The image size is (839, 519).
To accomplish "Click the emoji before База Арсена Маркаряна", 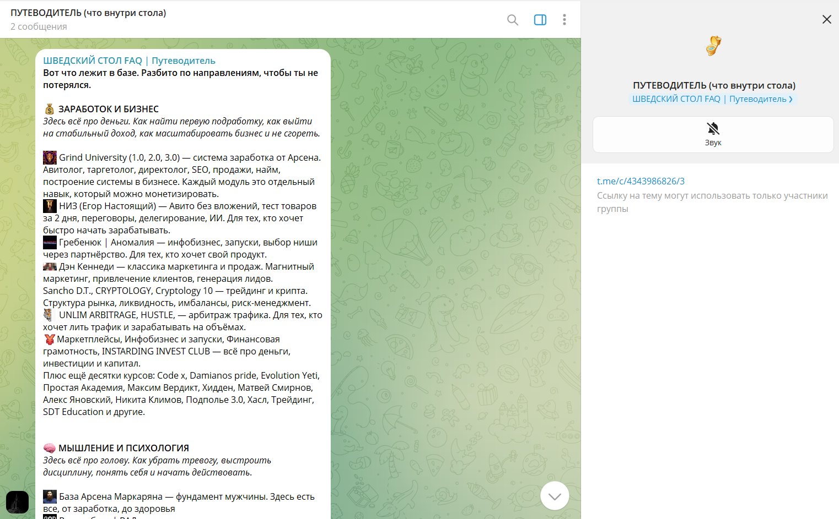I will (x=50, y=496).
